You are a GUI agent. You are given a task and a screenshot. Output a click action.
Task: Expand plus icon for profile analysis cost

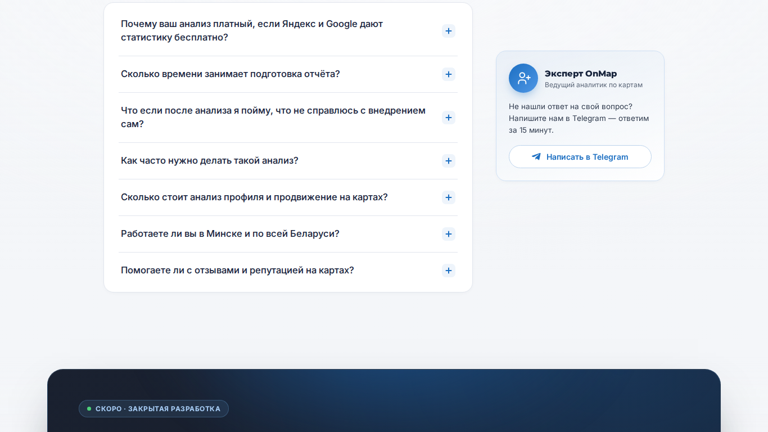click(448, 197)
